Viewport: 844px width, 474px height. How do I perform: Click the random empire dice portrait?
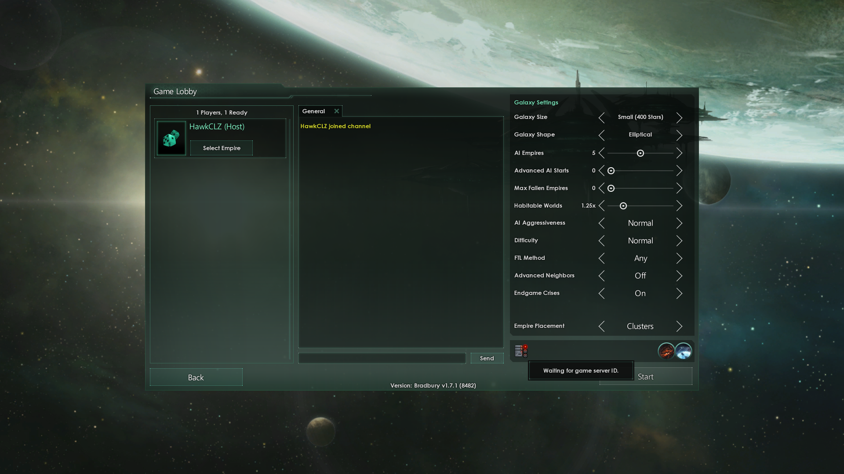tap(171, 138)
